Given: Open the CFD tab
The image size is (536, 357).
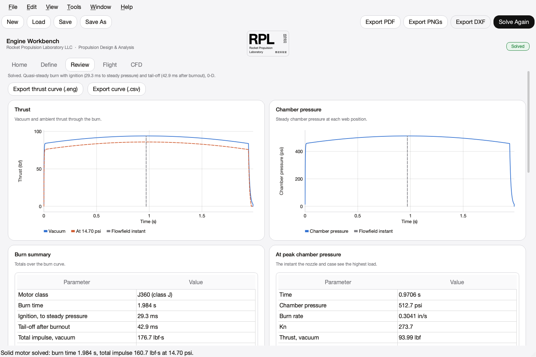Looking at the screenshot, I should point(137,65).
